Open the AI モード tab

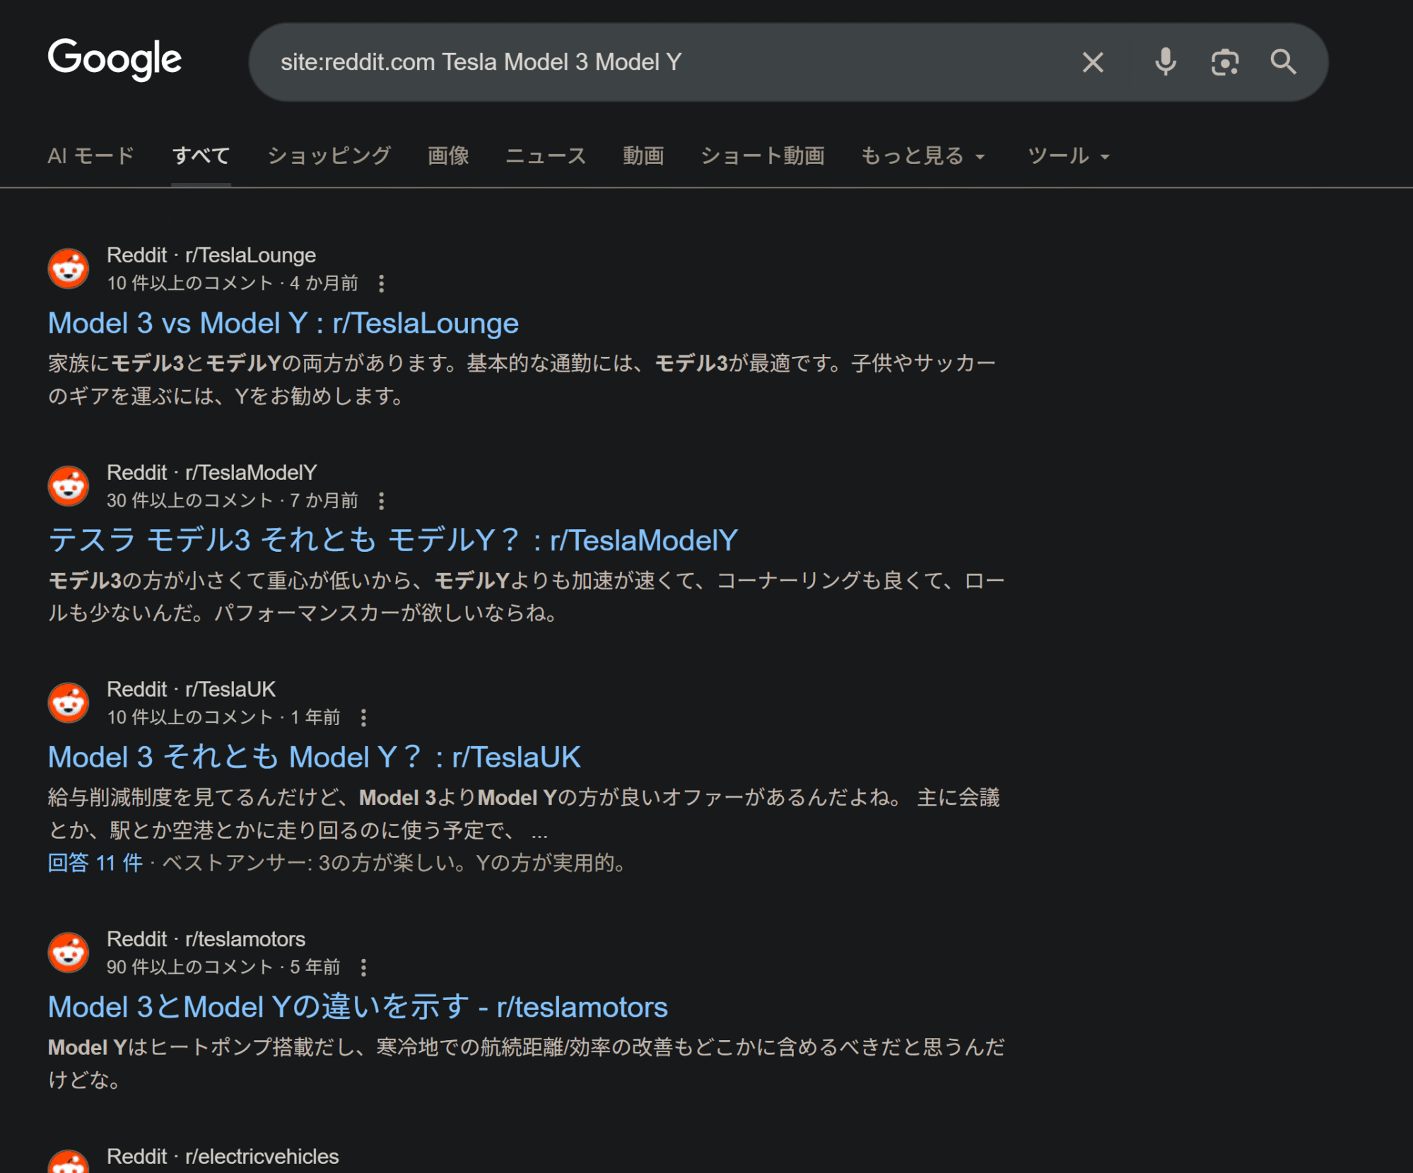pyautogui.click(x=91, y=156)
